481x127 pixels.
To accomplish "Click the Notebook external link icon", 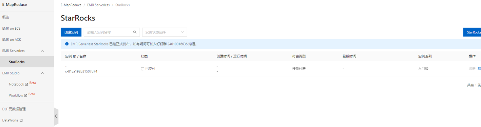I will (x=26, y=84).
